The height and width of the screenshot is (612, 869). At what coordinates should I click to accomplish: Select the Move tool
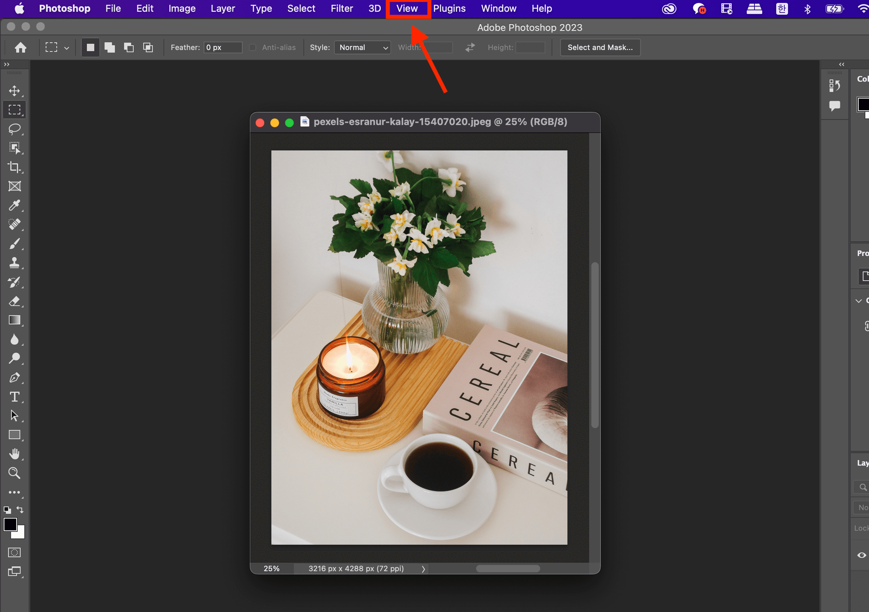(x=14, y=91)
